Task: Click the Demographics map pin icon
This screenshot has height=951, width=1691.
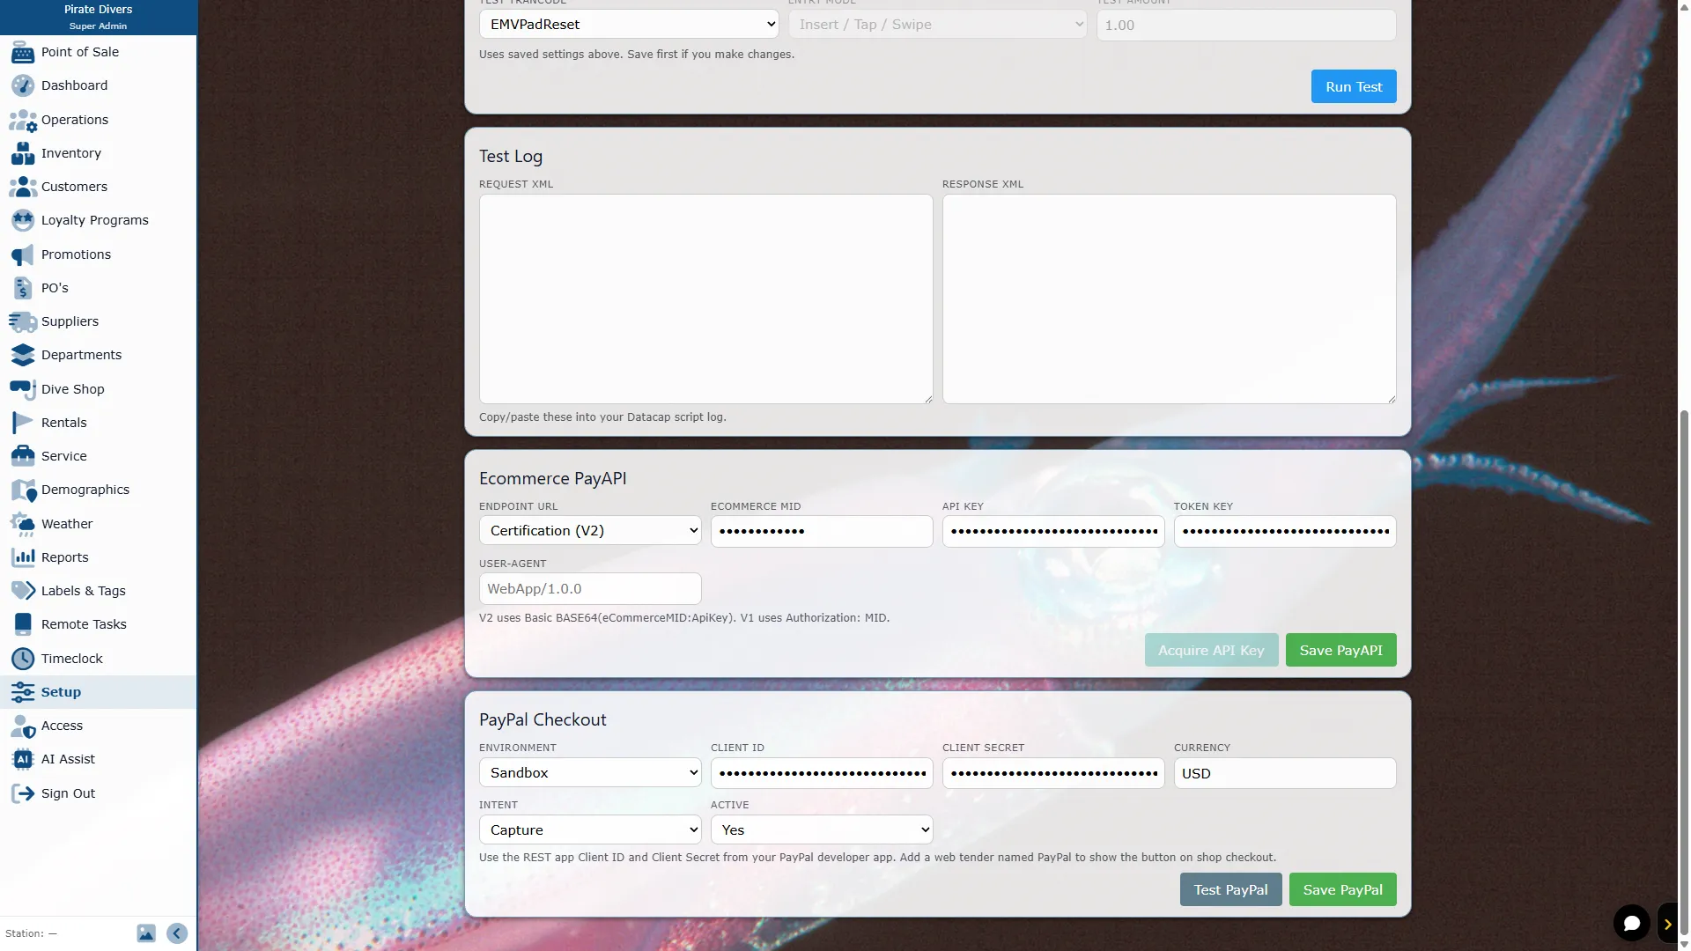Action: coord(23,490)
